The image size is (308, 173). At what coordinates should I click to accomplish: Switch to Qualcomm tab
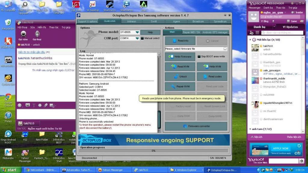[109, 21]
